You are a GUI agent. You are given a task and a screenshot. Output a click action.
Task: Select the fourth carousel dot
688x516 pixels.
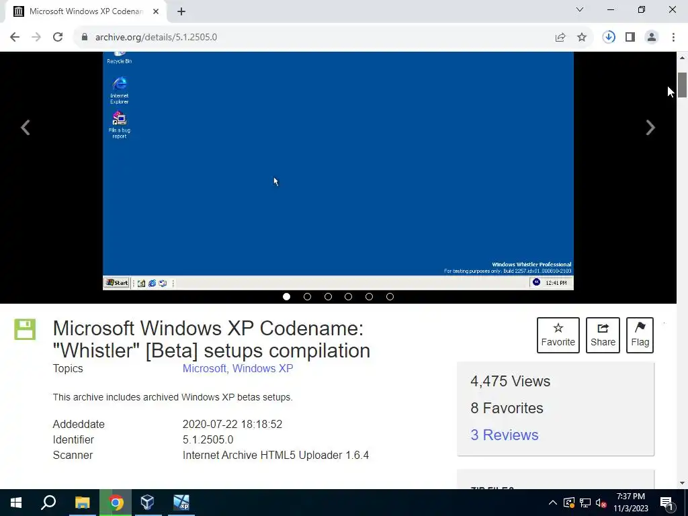point(349,297)
